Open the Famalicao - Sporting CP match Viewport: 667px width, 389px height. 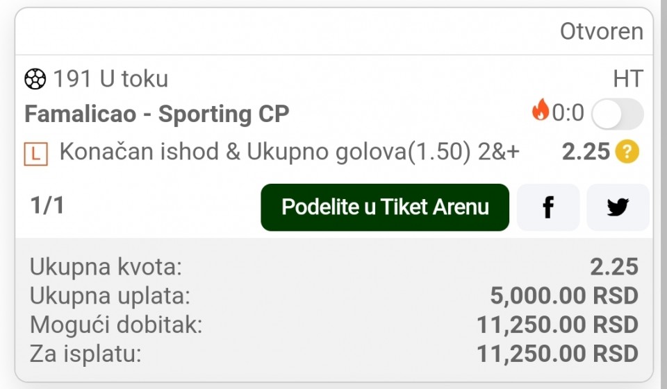click(x=156, y=114)
